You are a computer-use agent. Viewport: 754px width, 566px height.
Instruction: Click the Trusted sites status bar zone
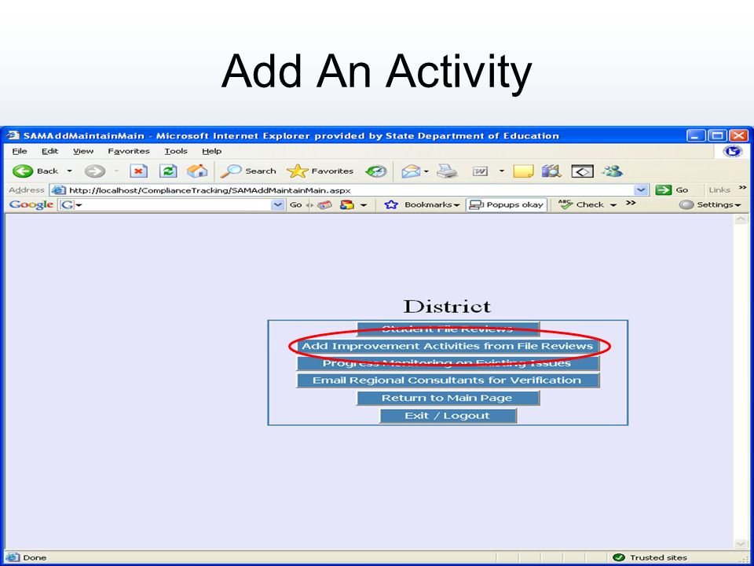[650, 557]
